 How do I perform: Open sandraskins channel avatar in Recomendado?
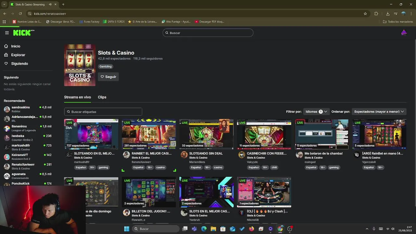click(x=7, y=109)
